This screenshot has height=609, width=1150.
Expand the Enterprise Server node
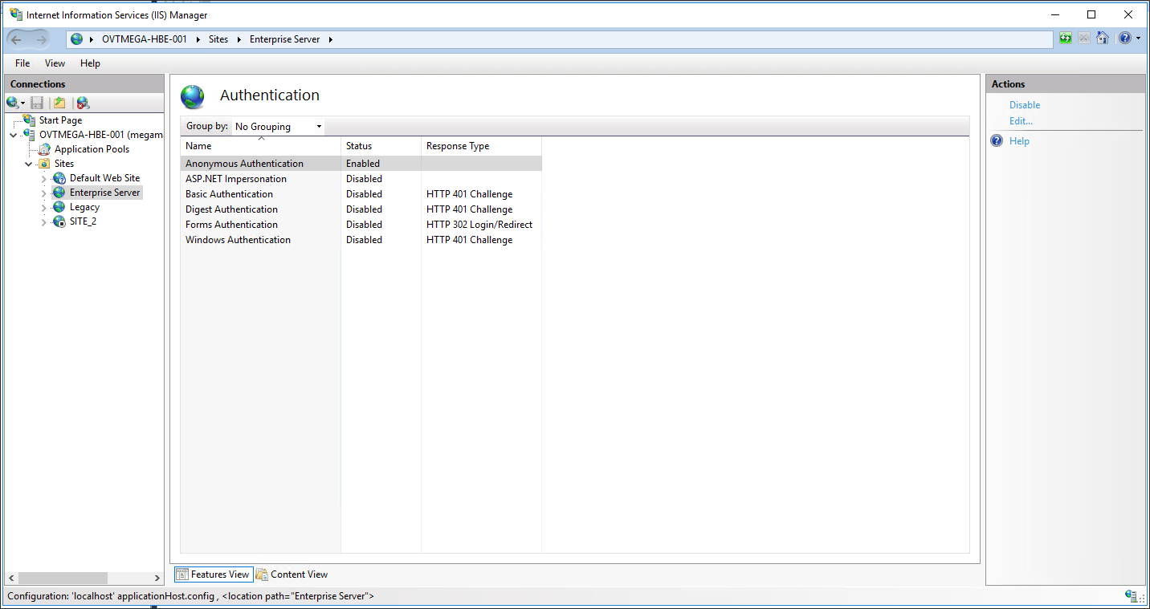click(x=44, y=193)
